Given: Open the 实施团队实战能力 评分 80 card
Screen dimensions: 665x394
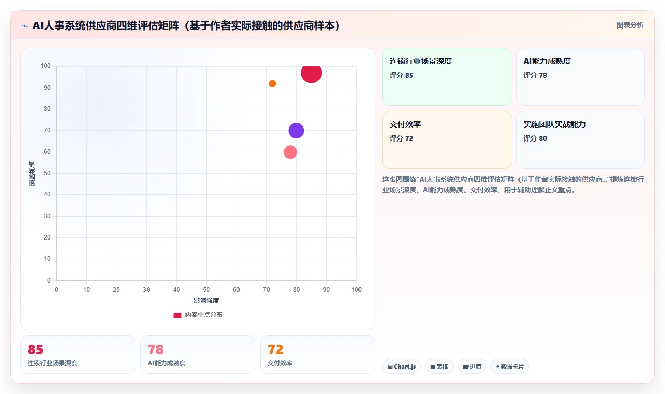Looking at the screenshot, I should click(x=580, y=140).
